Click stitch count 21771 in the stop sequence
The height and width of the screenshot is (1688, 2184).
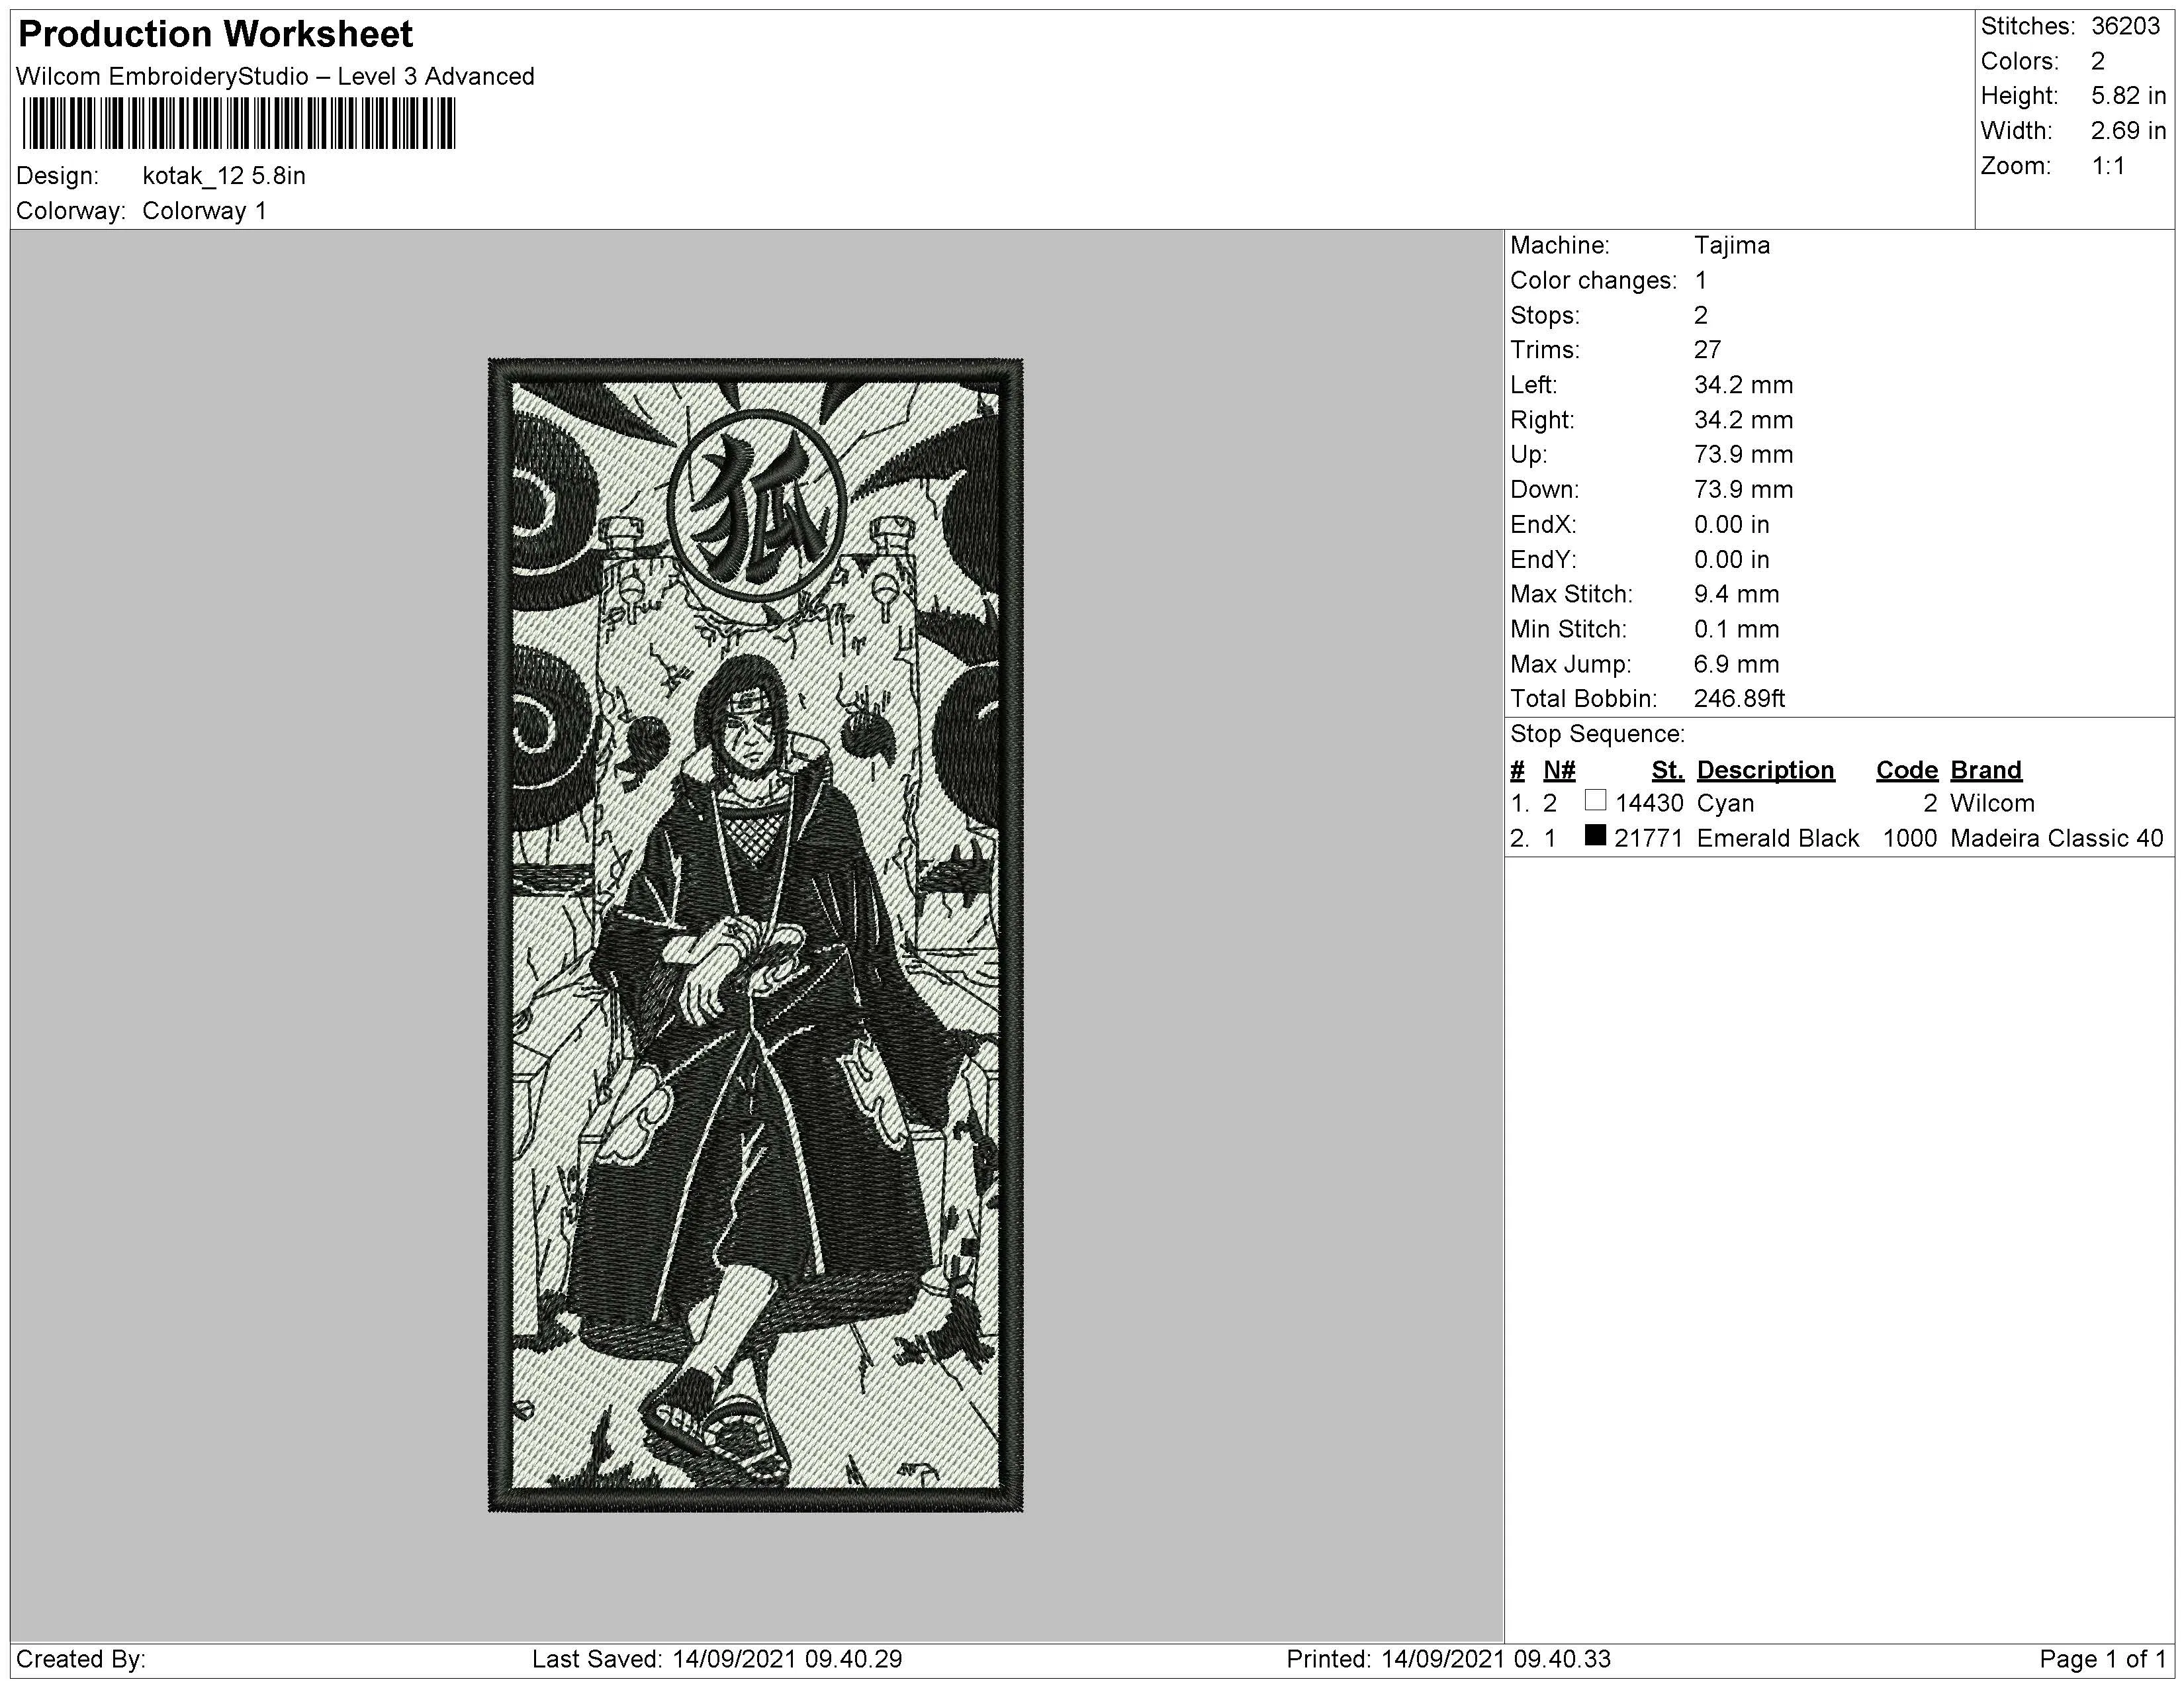click(x=1649, y=839)
